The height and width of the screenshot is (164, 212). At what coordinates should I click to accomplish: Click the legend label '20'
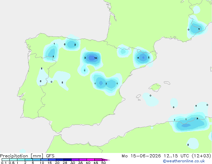[57, 163]
